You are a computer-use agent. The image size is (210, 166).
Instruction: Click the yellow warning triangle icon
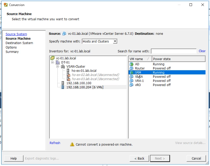point(72,144)
